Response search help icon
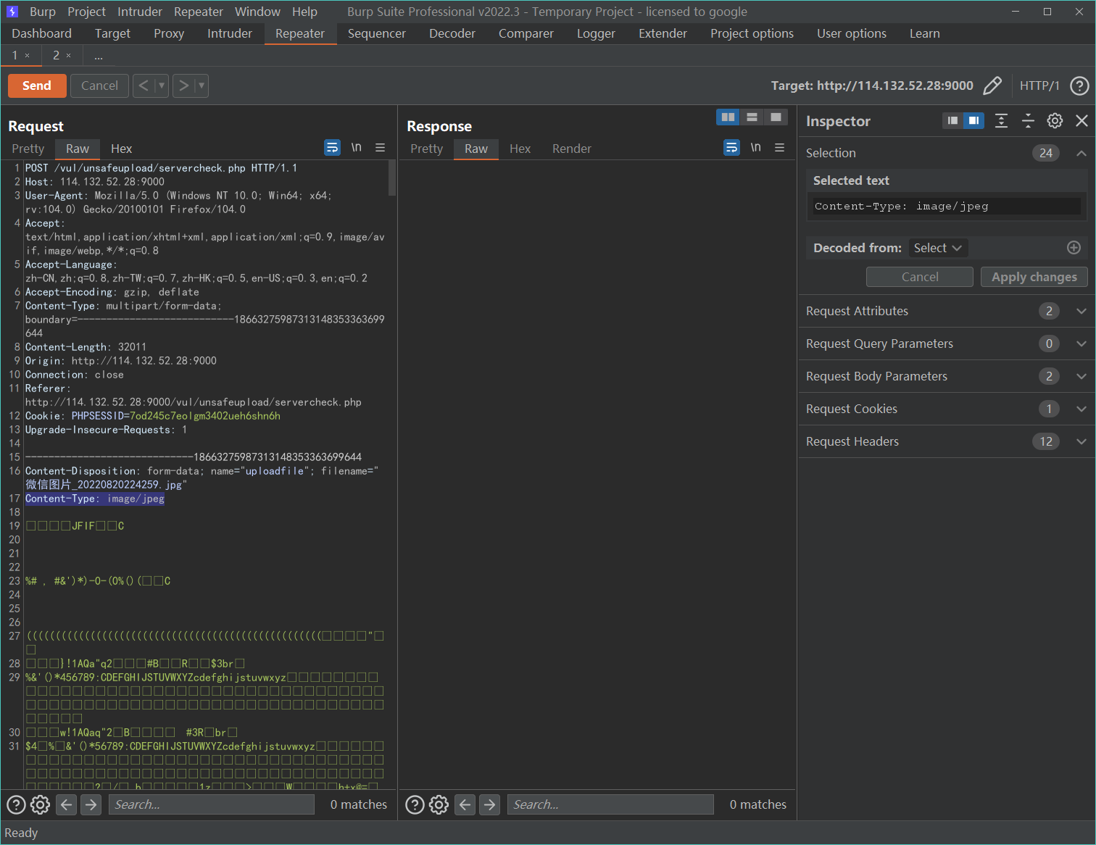The width and height of the screenshot is (1096, 845). pyautogui.click(x=415, y=804)
